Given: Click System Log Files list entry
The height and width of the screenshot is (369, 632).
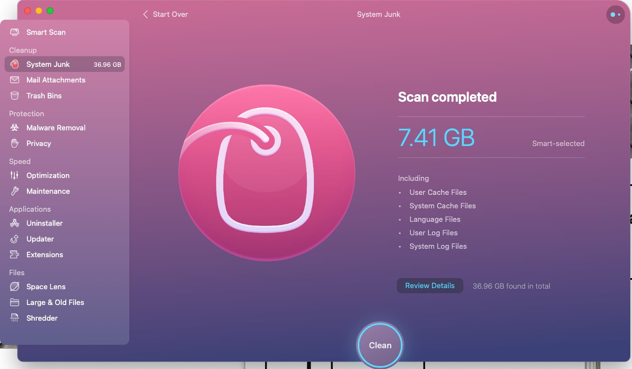Looking at the screenshot, I should point(438,246).
